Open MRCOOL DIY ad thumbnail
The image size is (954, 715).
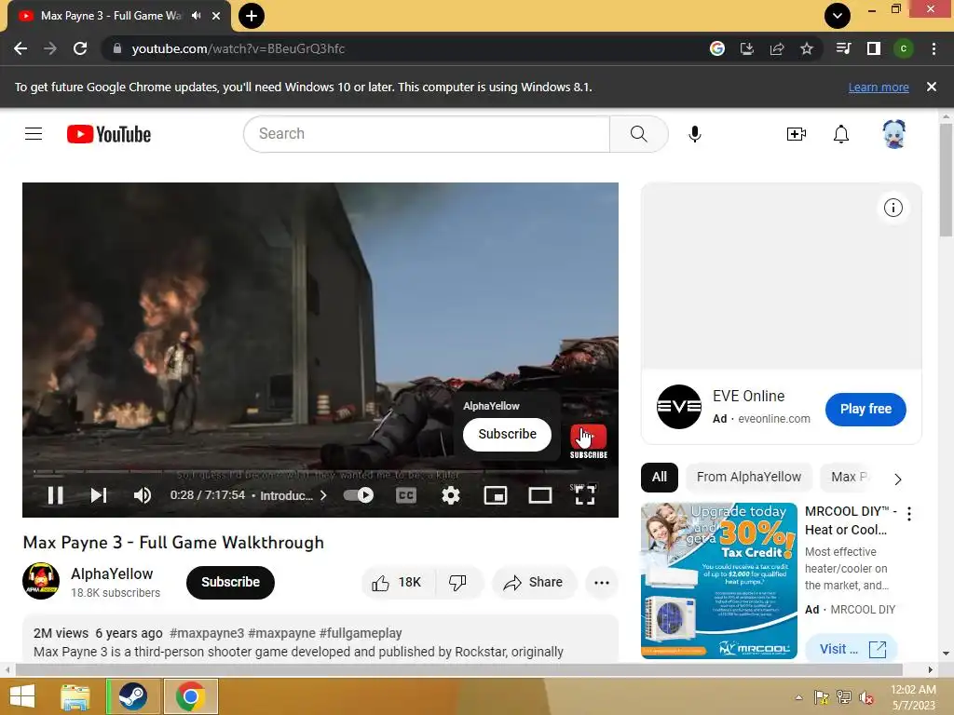point(718,581)
